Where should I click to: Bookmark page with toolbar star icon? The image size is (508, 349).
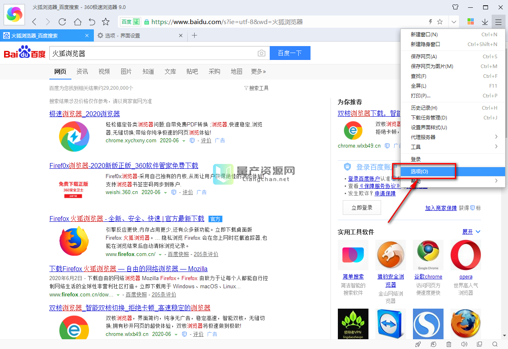pyautogui.click(x=106, y=22)
